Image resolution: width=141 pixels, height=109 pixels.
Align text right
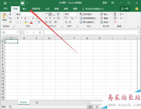click(54, 18)
